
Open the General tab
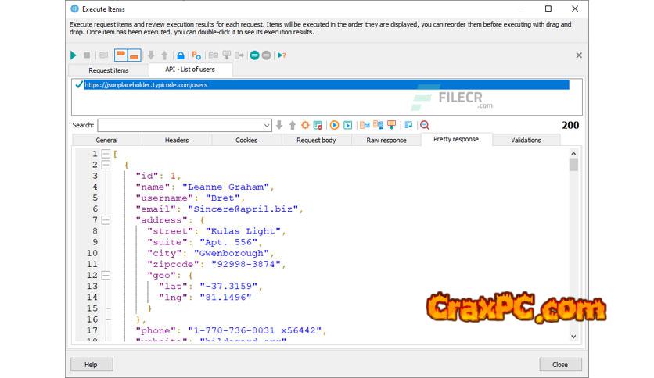click(x=106, y=141)
